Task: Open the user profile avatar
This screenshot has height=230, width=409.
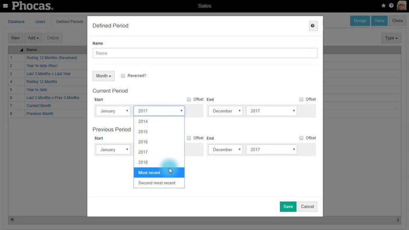Action: pyautogui.click(x=402, y=6)
